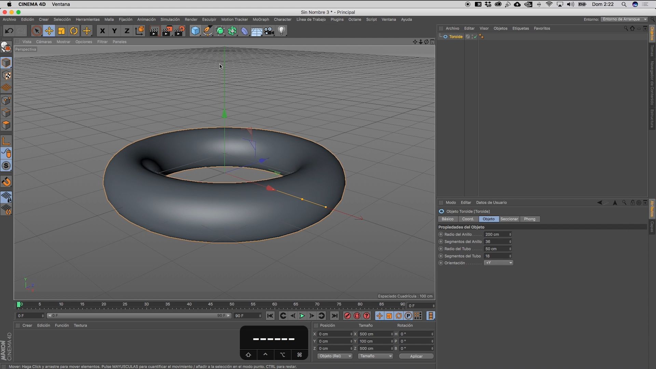
Task: Open the Básico tab
Action: [448, 219]
